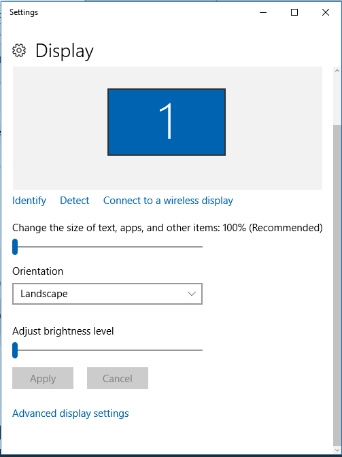The height and width of the screenshot is (457, 342).
Task: Click the gear icon beside Display heading
Action: click(x=19, y=50)
